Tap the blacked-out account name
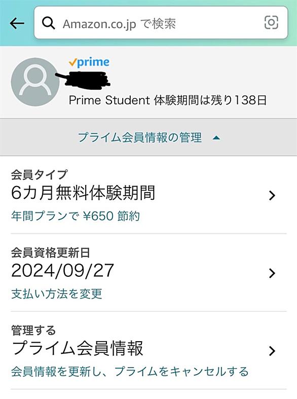 pos(83,79)
